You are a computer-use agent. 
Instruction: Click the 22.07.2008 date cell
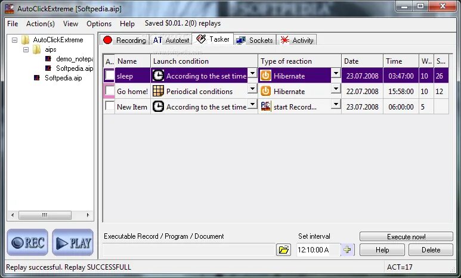click(x=362, y=91)
